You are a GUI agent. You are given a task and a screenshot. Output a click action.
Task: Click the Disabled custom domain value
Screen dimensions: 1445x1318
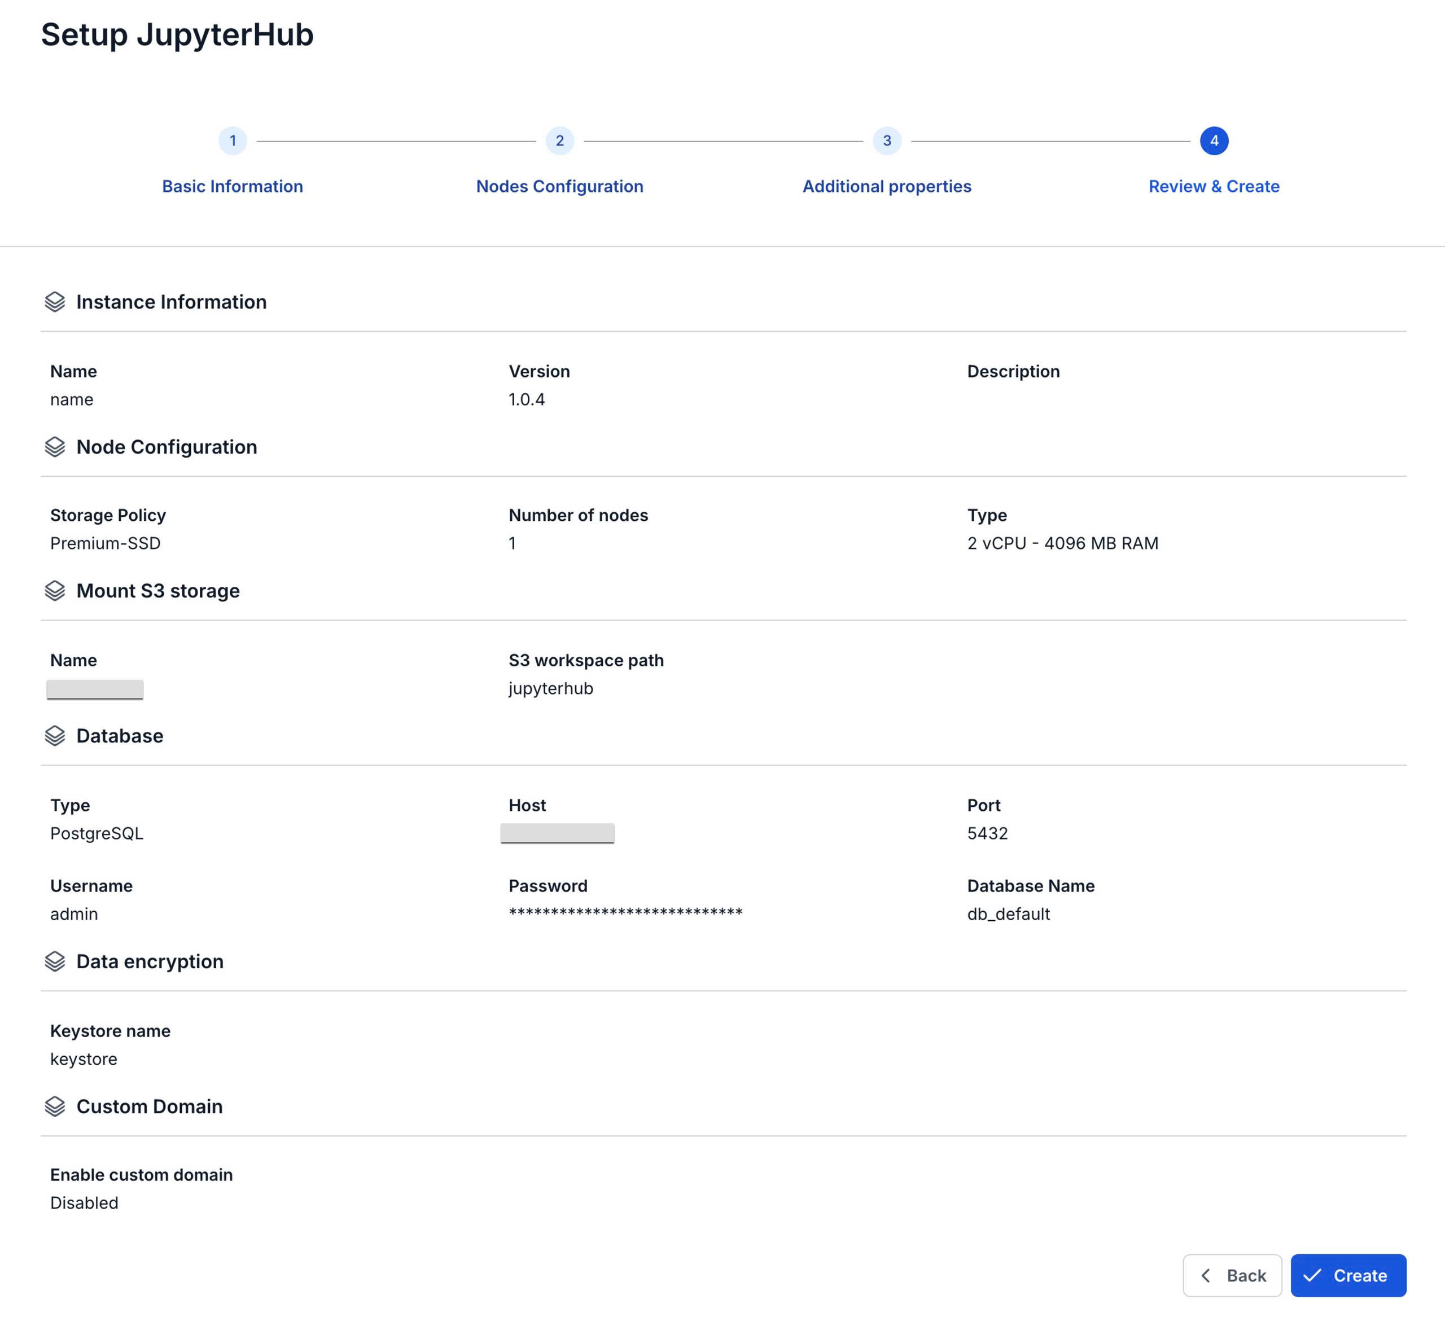pos(85,1203)
